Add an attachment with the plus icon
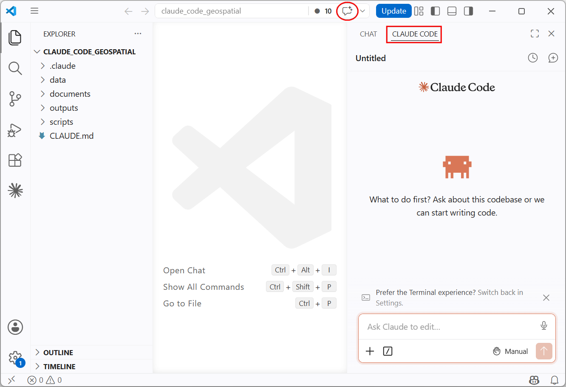This screenshot has width=566, height=387. (370, 351)
